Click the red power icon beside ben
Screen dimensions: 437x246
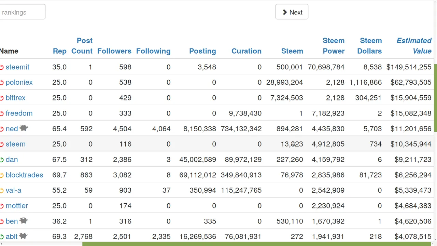click(1, 221)
